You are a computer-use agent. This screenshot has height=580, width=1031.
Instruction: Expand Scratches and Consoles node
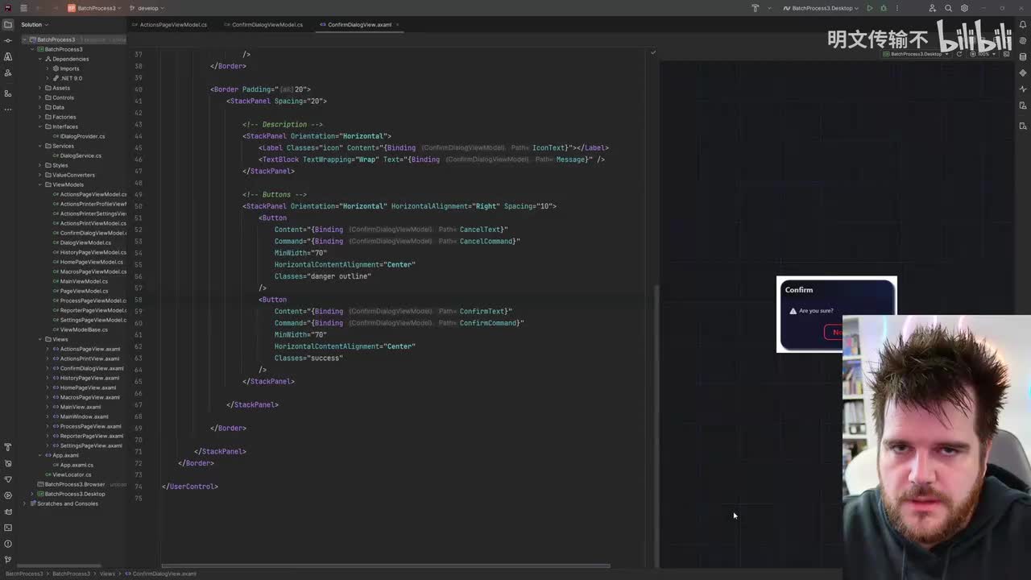click(x=24, y=503)
